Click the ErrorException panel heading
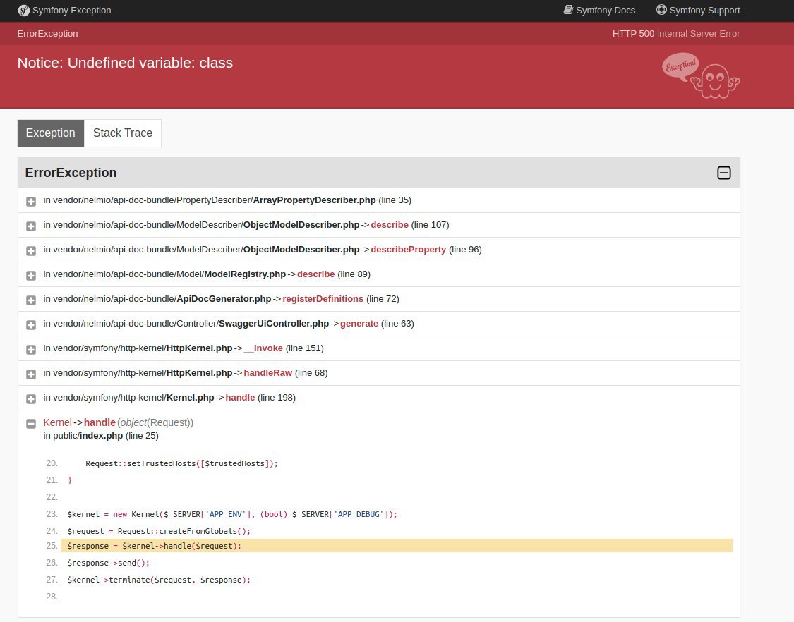794x622 pixels. (x=71, y=173)
